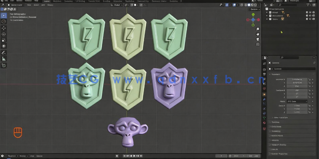
Task: Expand the third collection in outliner
Action: point(267,19)
